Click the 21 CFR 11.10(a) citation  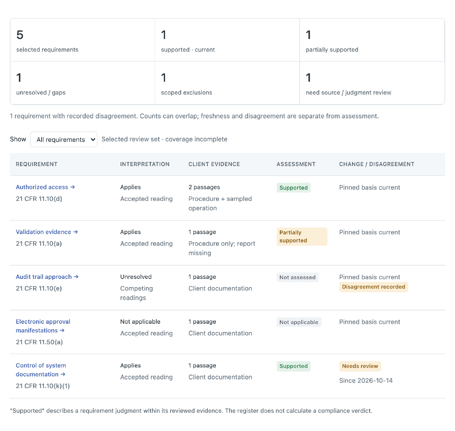pos(39,244)
